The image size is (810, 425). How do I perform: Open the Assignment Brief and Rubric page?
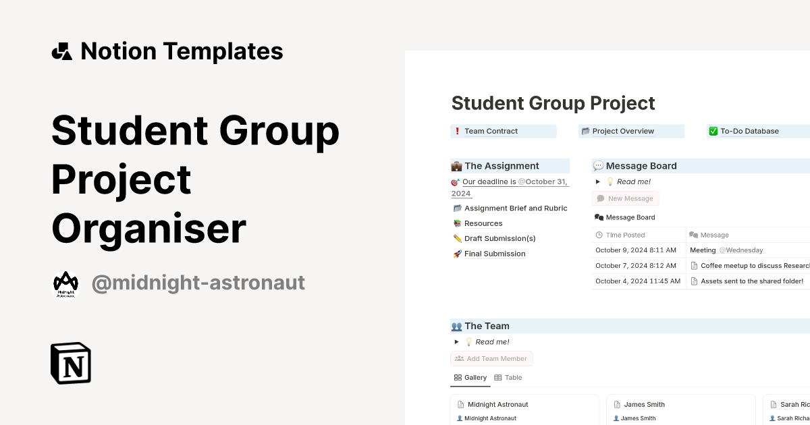click(x=516, y=208)
